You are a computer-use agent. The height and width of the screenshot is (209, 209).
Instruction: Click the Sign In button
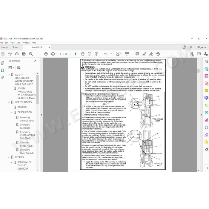pos(202,47)
